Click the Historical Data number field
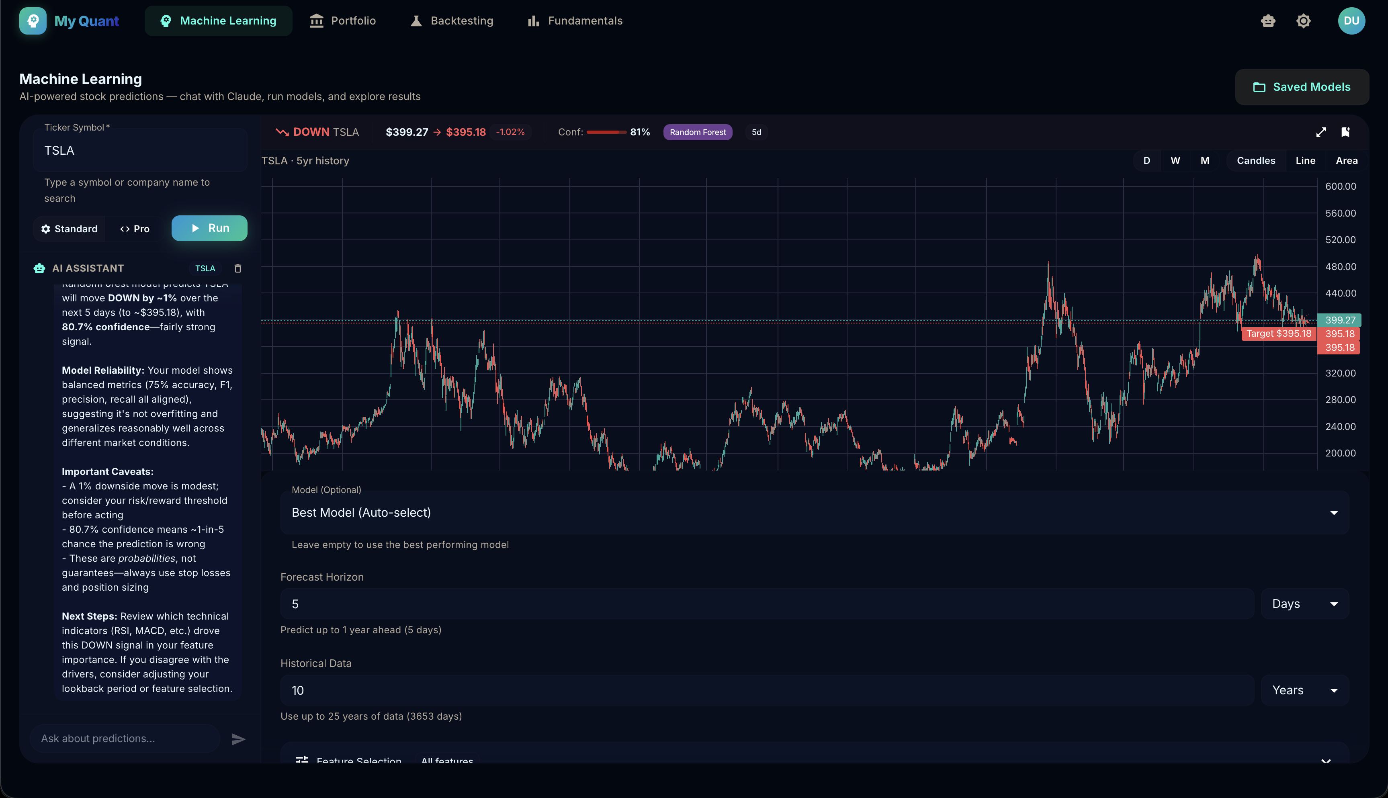1388x798 pixels. pos(767,691)
